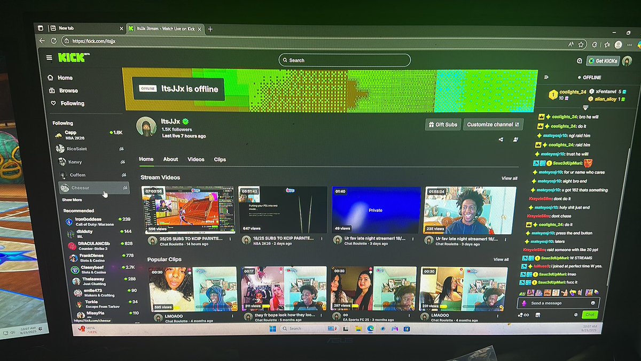Click View all for Stream Videos
Screen dimensions: 641x361
tap(509, 178)
